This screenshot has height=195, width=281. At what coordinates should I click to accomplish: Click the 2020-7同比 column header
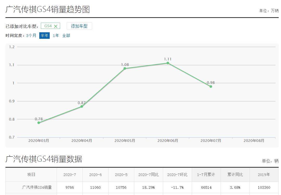[x=148, y=174]
